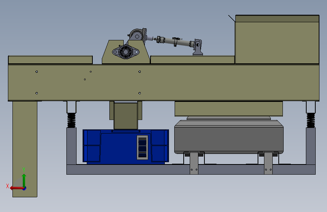Click the right foot bracket under the scale
This screenshot has height=212, width=327.
point(268,163)
